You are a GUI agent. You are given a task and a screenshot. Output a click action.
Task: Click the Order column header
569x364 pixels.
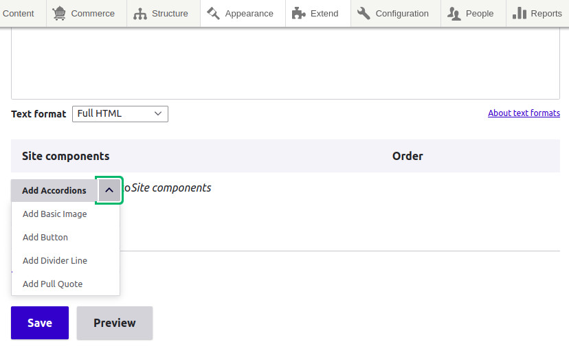(x=408, y=156)
